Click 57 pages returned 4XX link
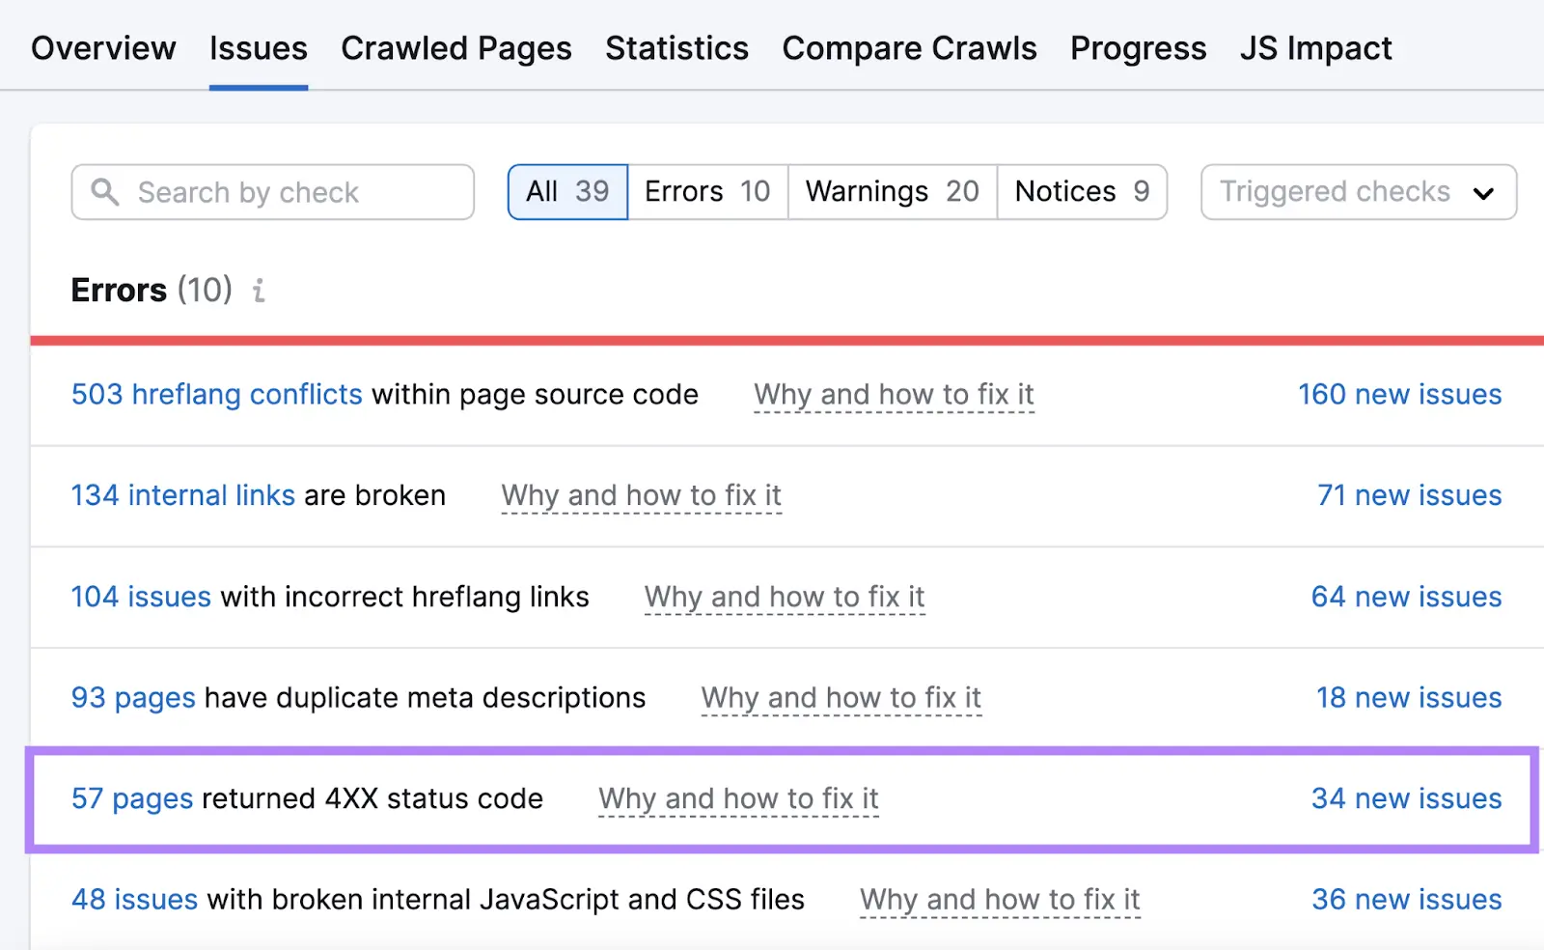The image size is (1544, 950). (132, 798)
